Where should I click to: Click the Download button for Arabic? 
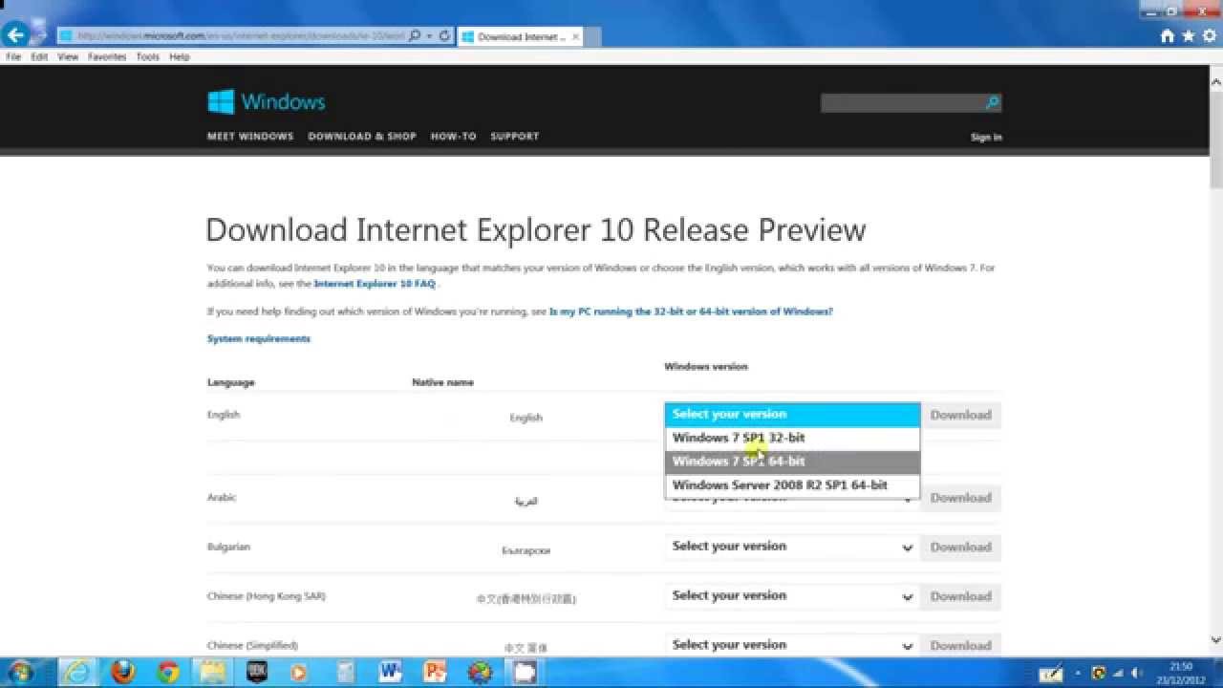(960, 498)
